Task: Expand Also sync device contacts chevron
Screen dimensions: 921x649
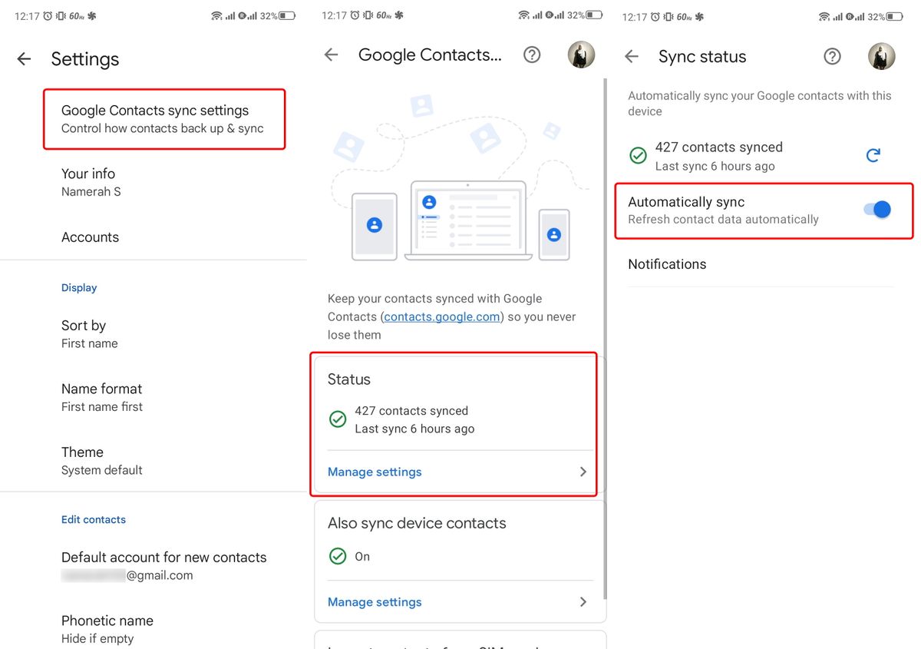Action: [x=583, y=602]
